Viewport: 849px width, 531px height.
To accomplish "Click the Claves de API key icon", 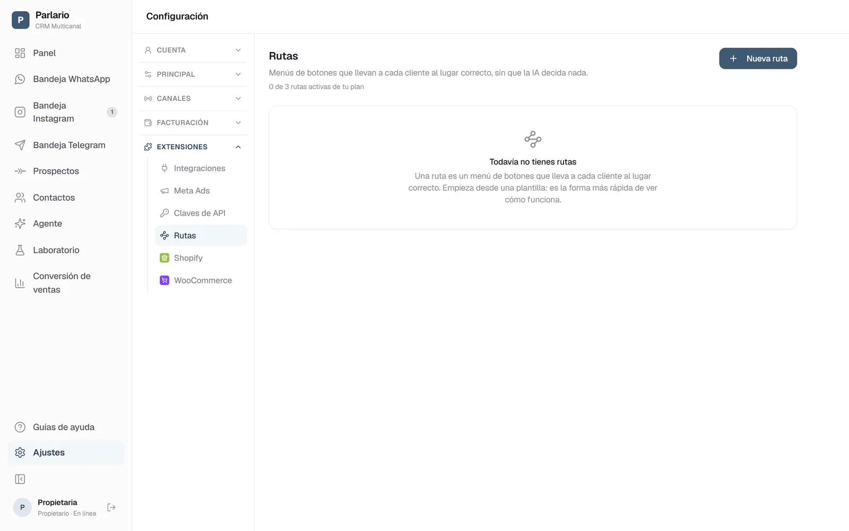I will click(x=164, y=213).
